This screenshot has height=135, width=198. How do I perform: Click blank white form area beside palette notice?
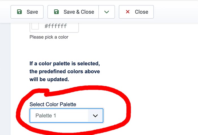click(149, 71)
